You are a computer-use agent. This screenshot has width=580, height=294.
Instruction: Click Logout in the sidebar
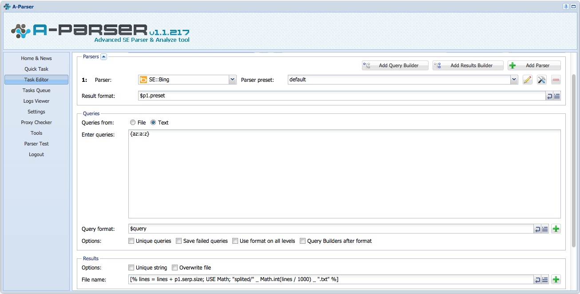(x=36, y=154)
